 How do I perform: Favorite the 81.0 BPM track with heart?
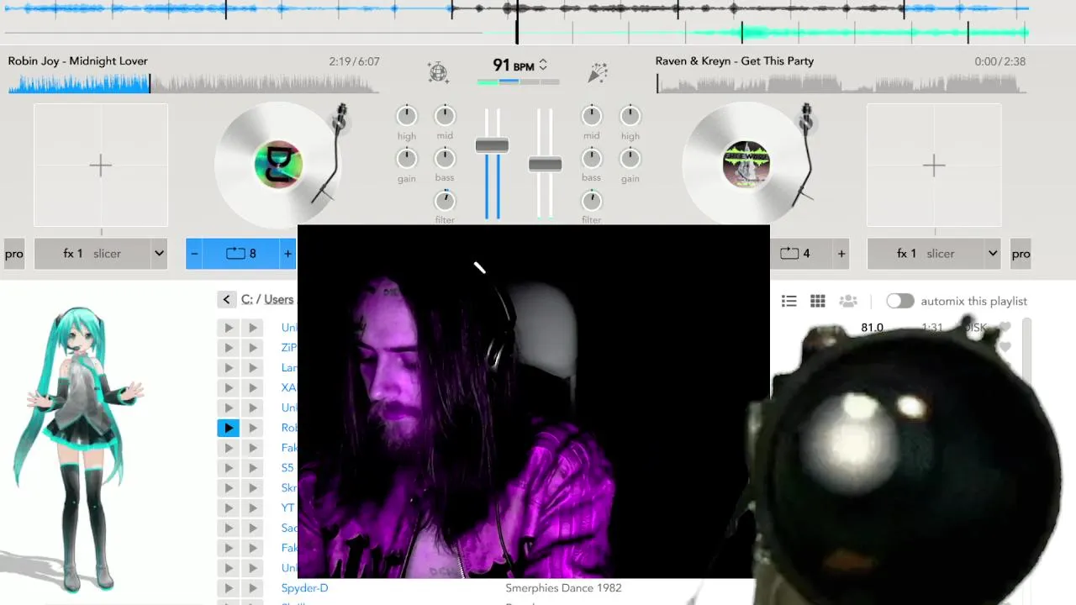point(1005,327)
